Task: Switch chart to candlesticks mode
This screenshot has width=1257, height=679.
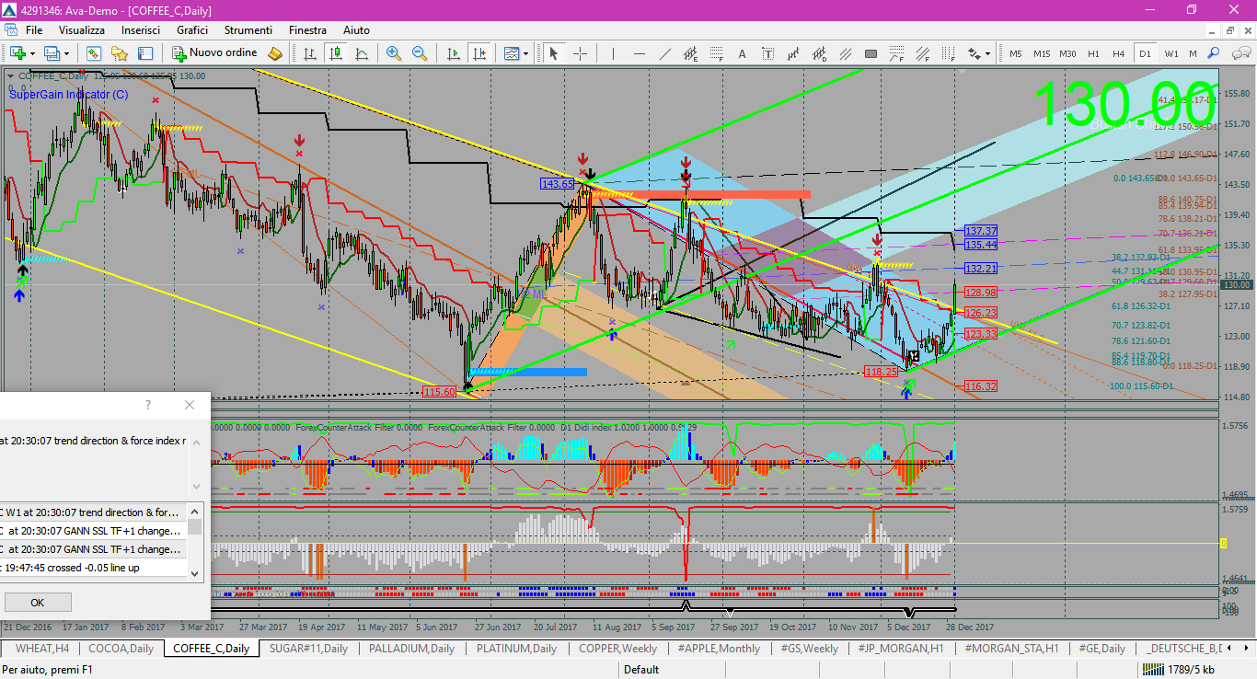Action: coord(336,53)
